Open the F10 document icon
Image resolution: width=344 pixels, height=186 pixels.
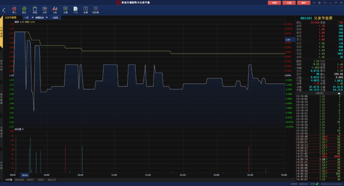pyautogui.click(x=75, y=10)
